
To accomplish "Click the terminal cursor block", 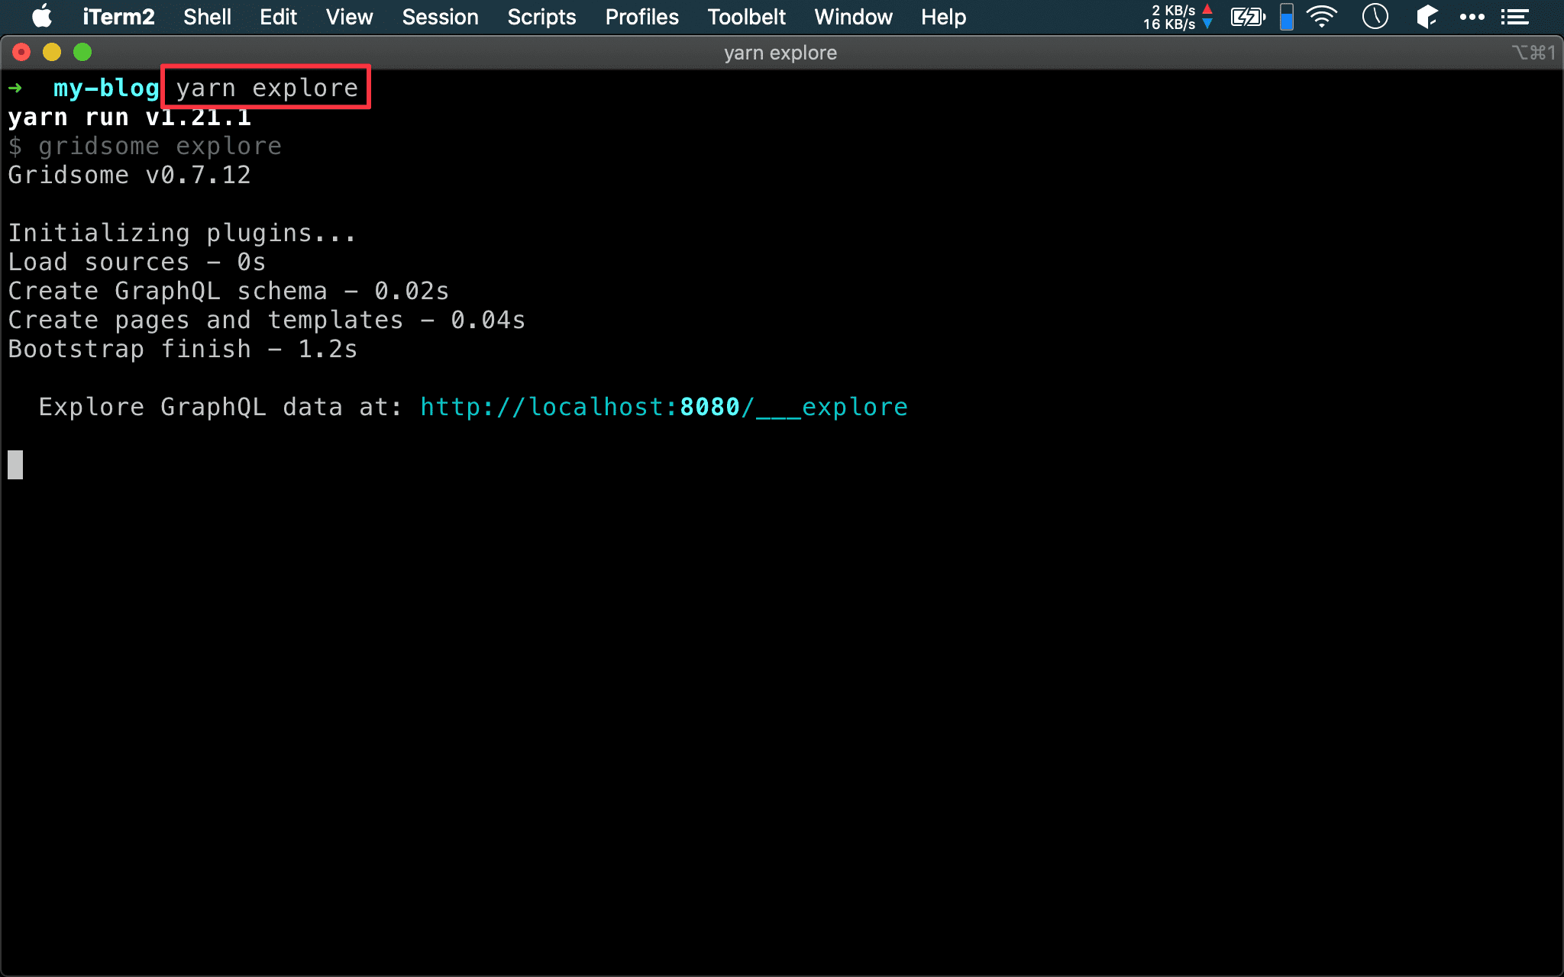I will (15, 465).
